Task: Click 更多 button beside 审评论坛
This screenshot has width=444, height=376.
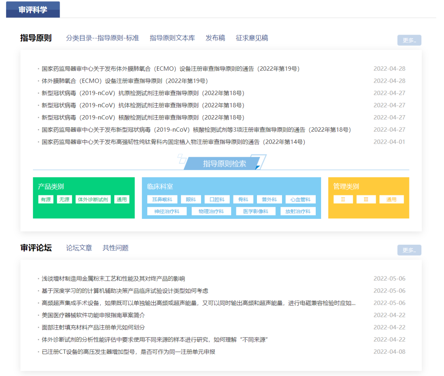Action: 409,250
